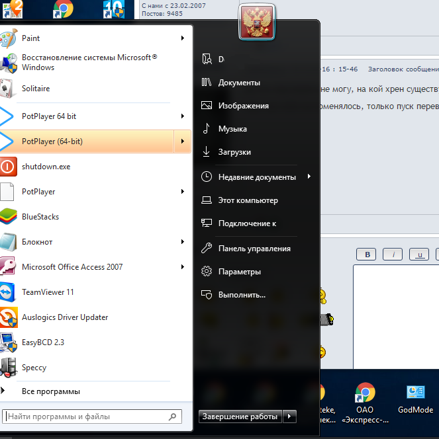439x439 pixels.
Task: Open shutdown options arrow next to Завершение работы
Action: (x=289, y=417)
